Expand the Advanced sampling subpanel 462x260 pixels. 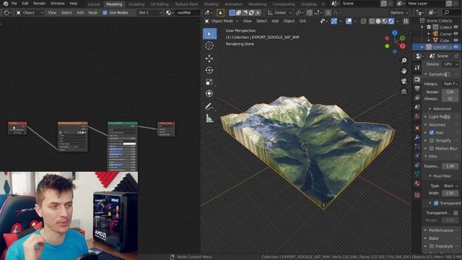point(441,108)
